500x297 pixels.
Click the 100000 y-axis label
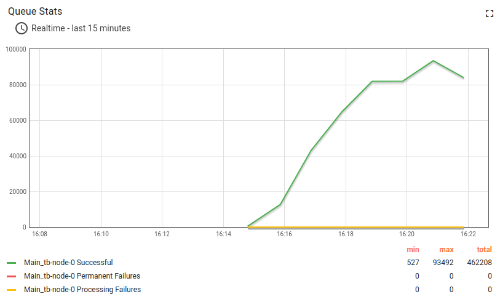click(x=15, y=50)
